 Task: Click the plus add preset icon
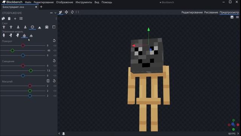(x=15, y=19)
